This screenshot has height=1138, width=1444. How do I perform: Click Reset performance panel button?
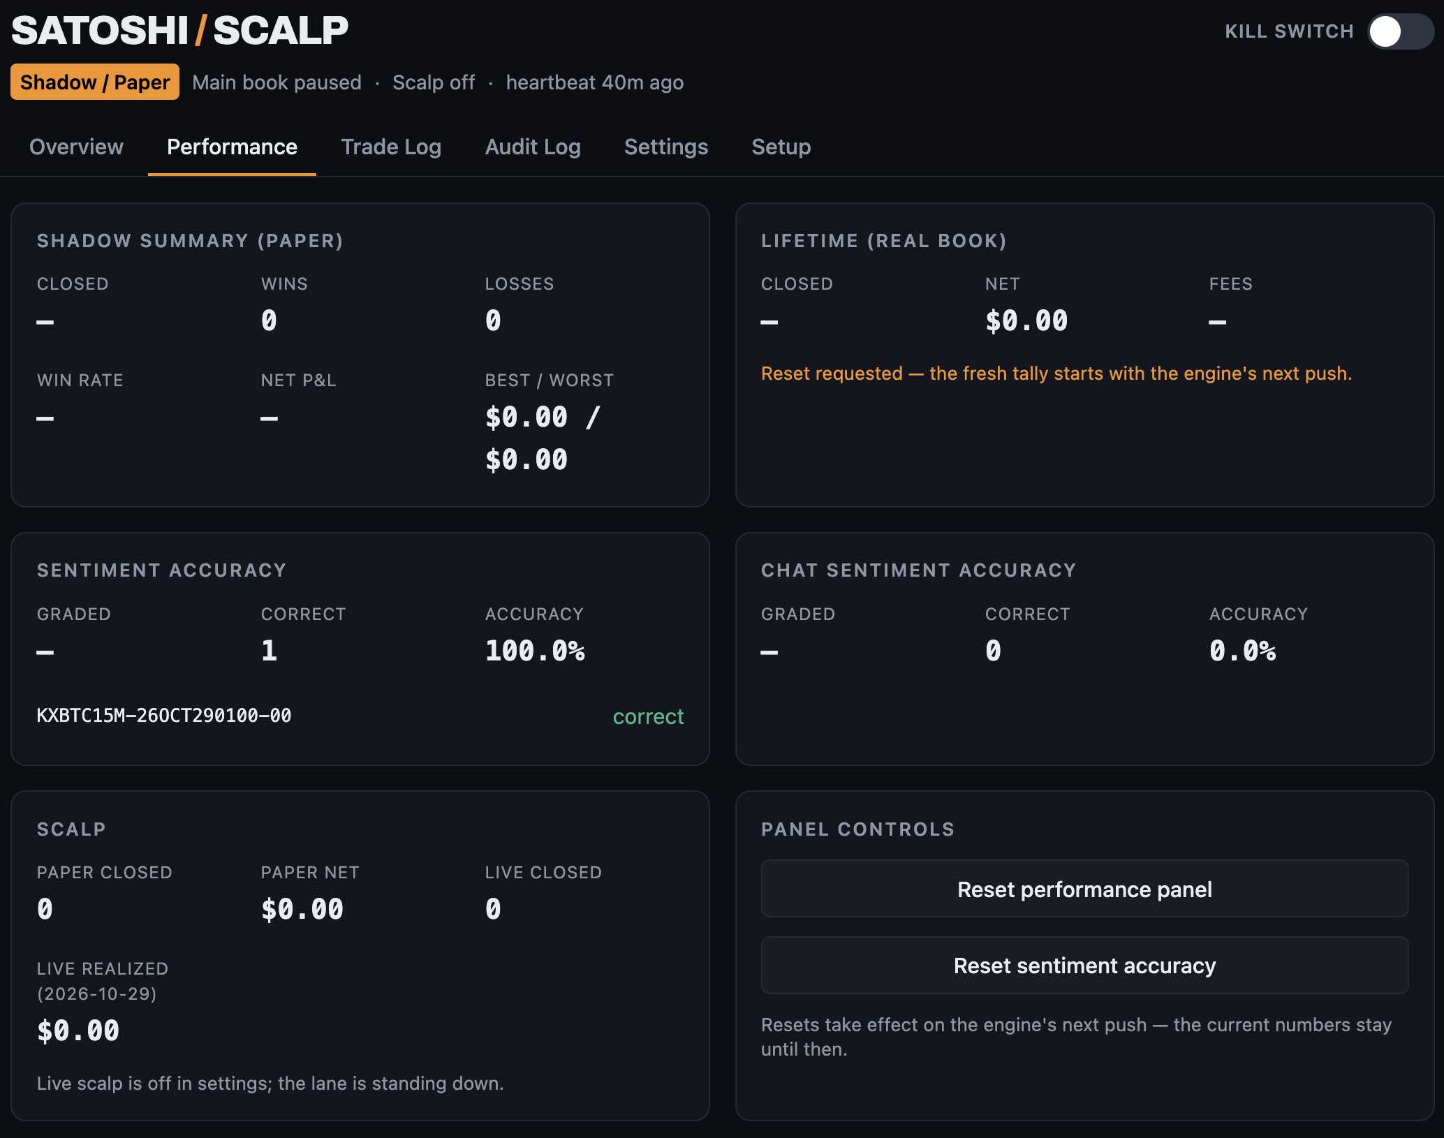point(1084,889)
